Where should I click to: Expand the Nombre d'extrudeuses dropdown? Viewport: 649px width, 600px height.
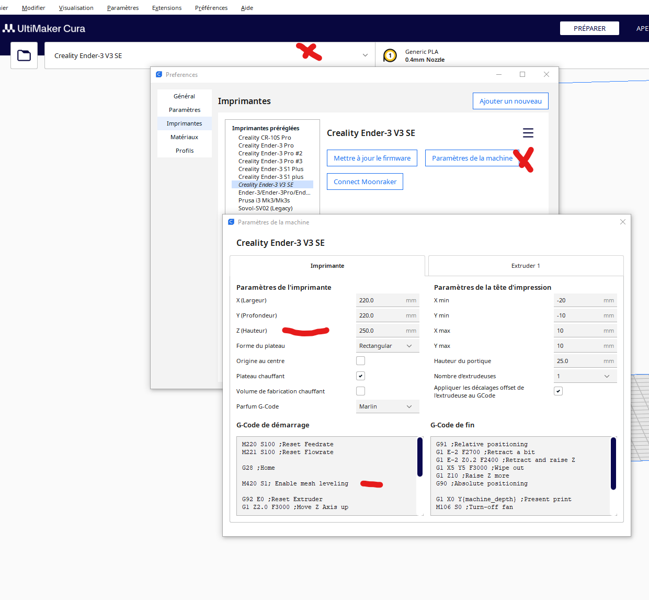click(585, 376)
